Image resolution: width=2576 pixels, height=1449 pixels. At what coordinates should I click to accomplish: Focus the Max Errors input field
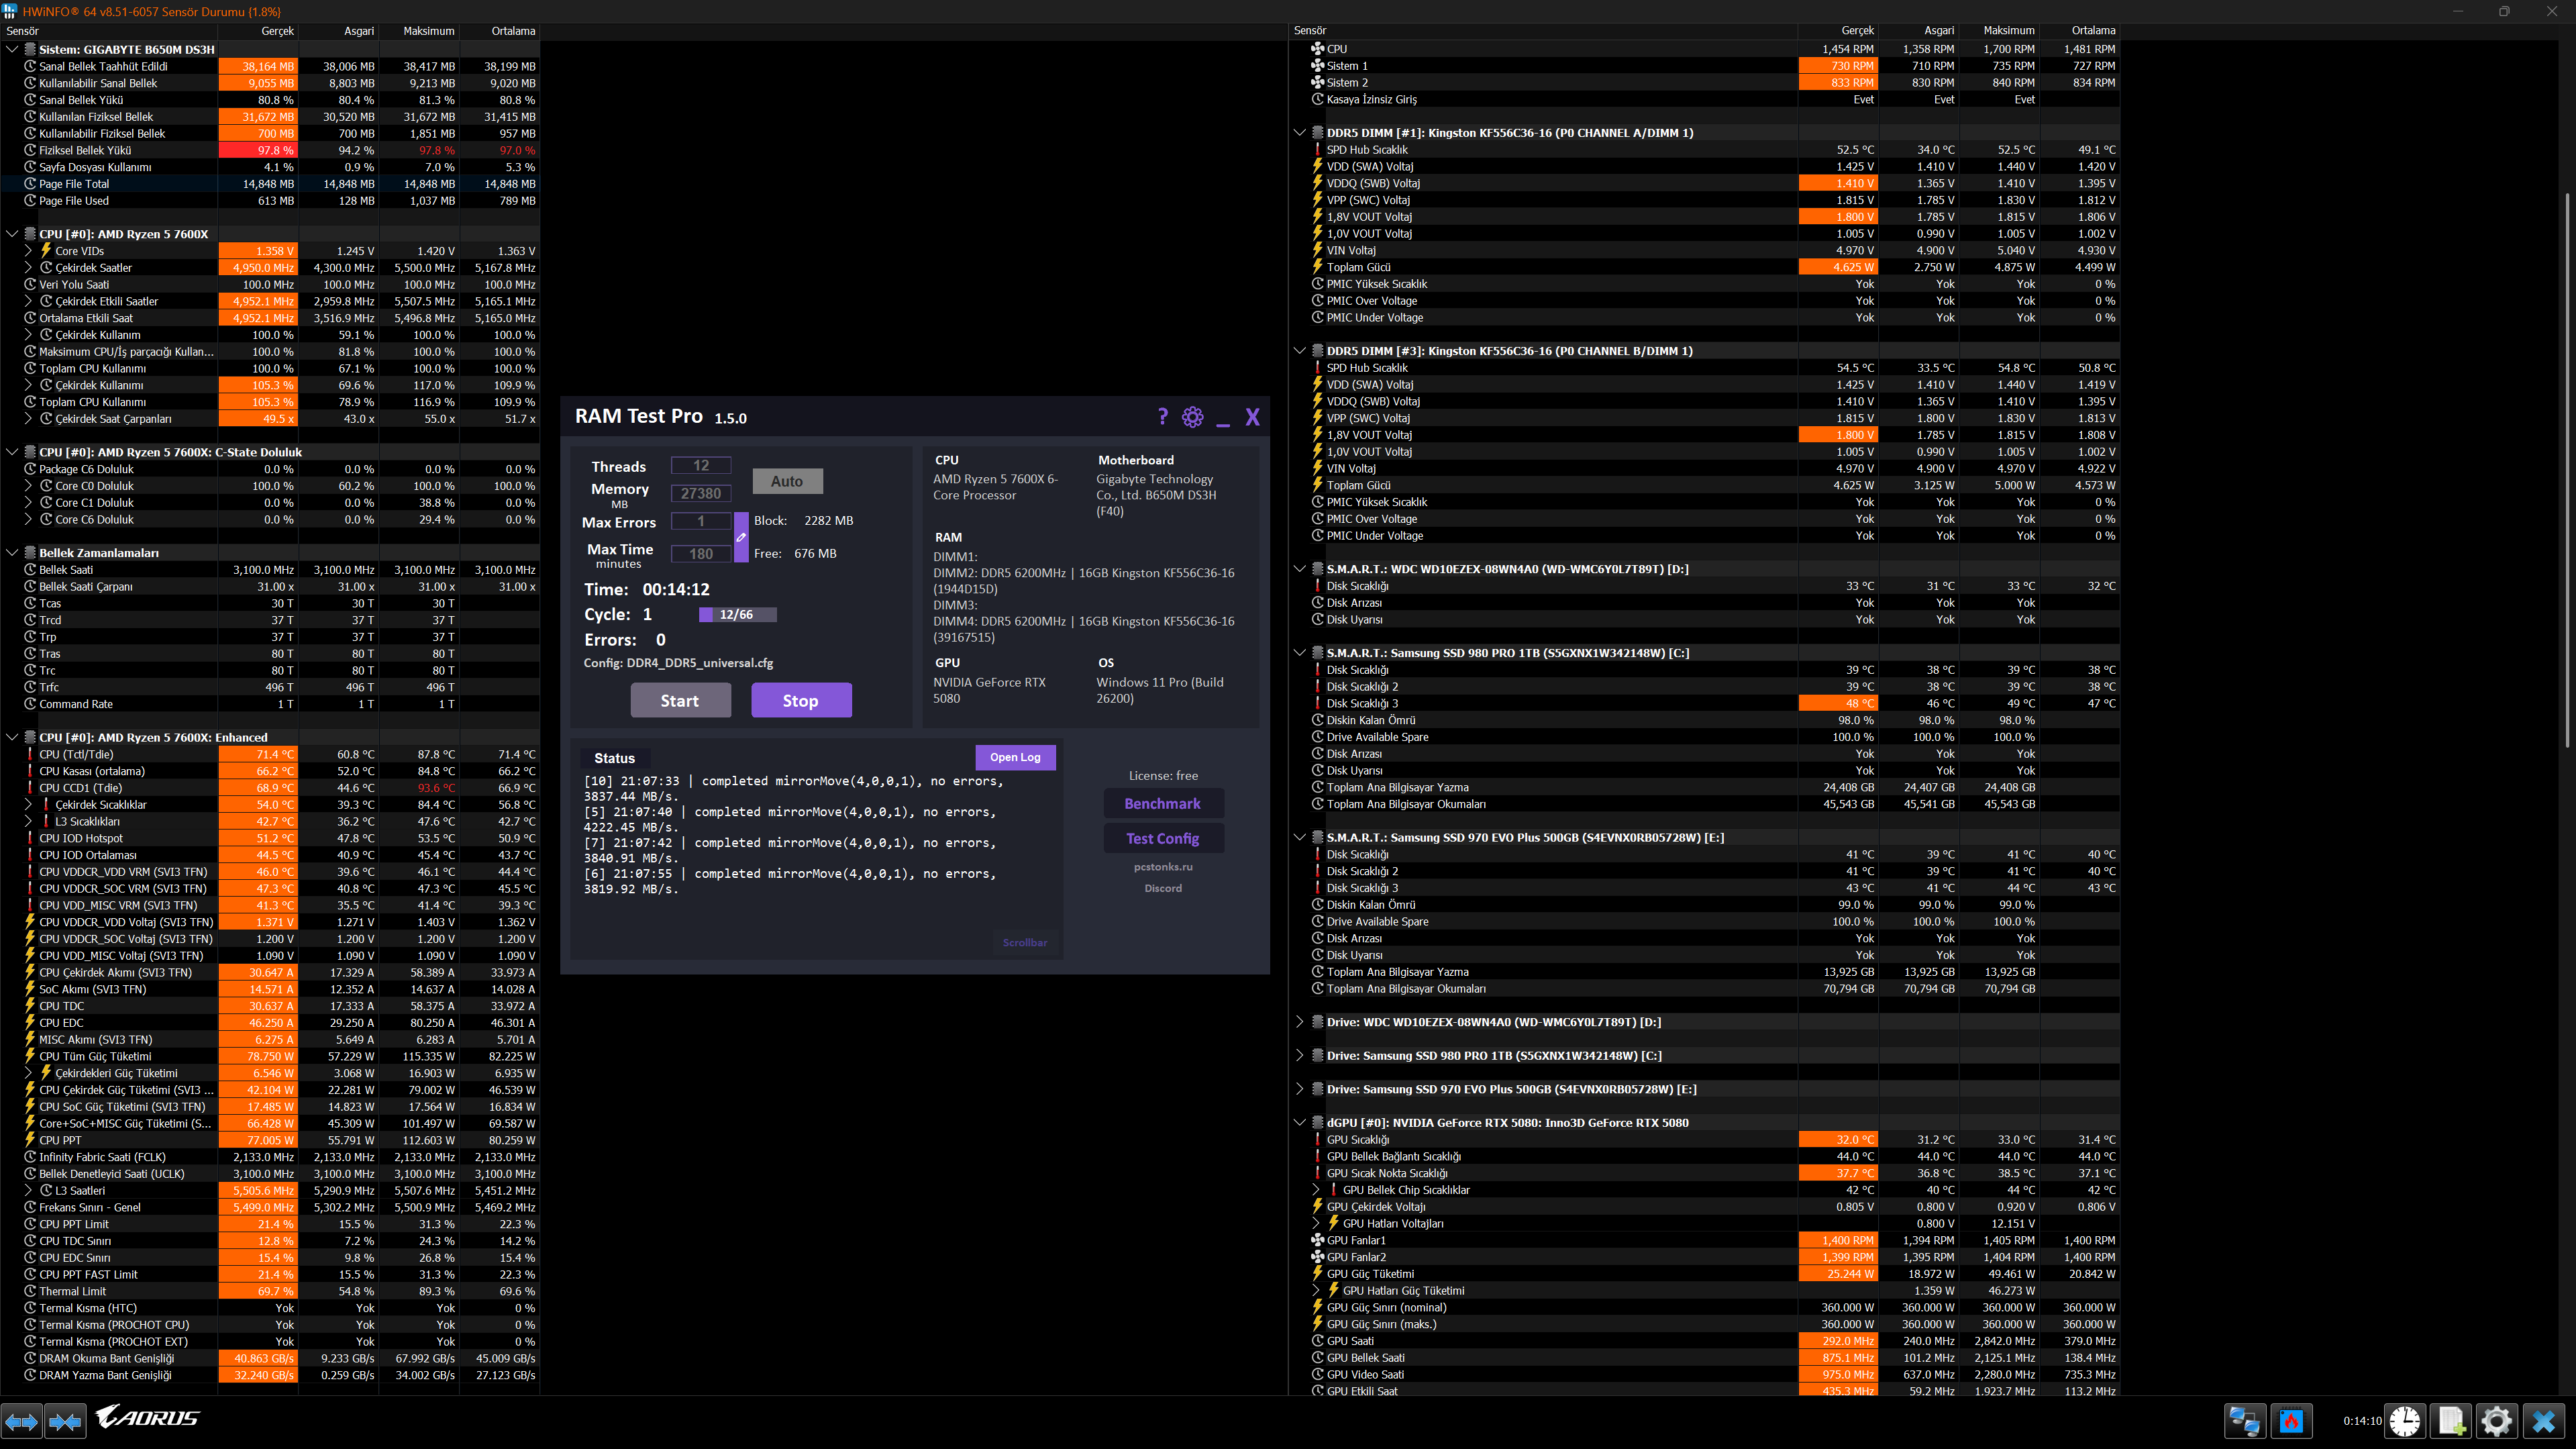701,521
